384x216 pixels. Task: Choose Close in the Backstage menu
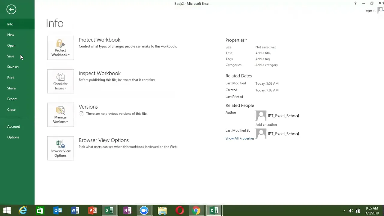(x=17, y=110)
